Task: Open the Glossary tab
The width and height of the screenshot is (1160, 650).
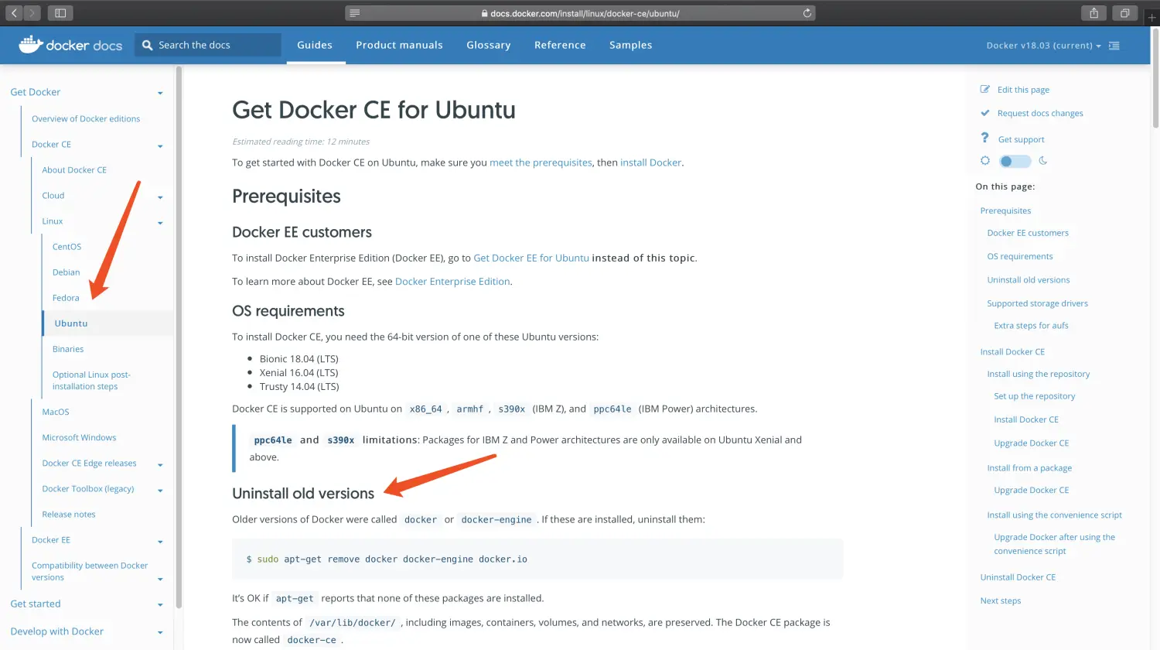Action: pos(489,45)
